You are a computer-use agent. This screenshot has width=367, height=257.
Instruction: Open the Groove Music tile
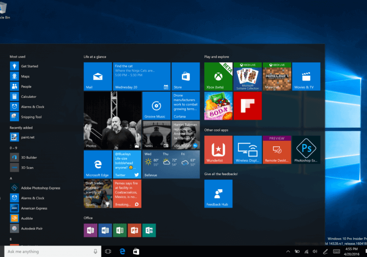(x=156, y=106)
